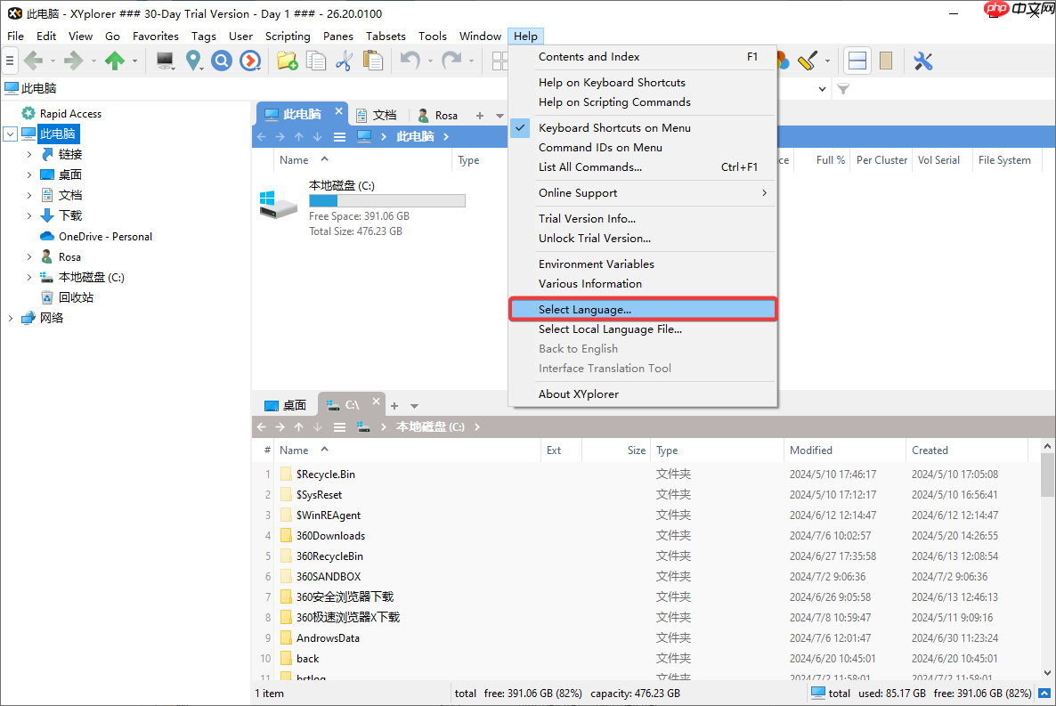1056x706 pixels.
Task: Open Configuration wrench and screwdriver icon
Action: [x=922, y=61]
